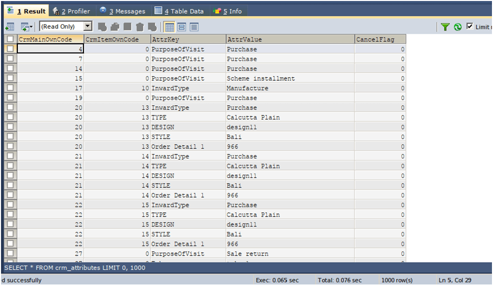Check the Manufacture row checkbox
The height and width of the screenshot is (286, 494).
tap(10, 88)
